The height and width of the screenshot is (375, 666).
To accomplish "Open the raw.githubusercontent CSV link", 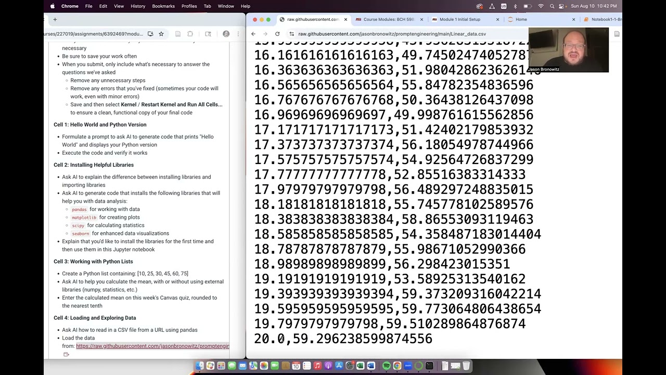I will point(152,346).
